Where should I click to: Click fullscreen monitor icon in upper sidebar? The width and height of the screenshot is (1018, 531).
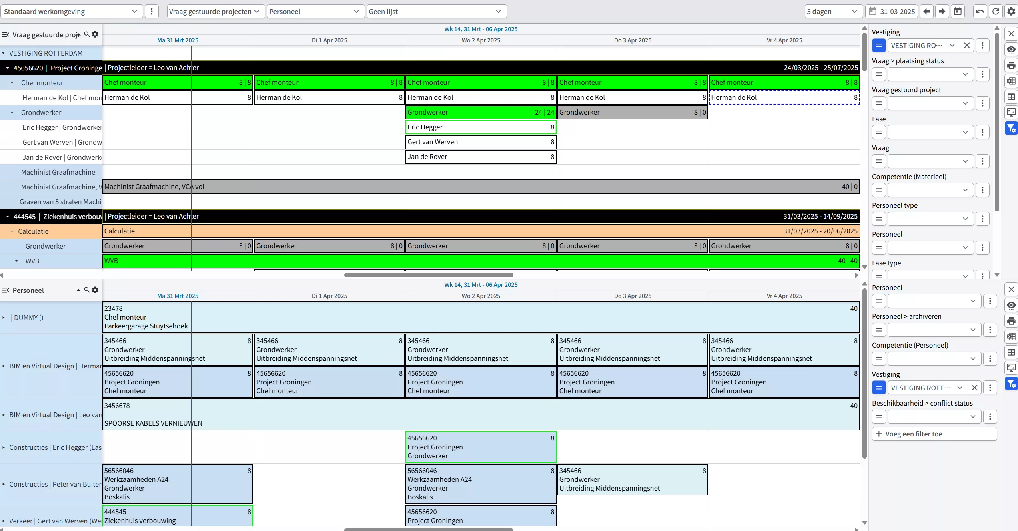click(1011, 113)
